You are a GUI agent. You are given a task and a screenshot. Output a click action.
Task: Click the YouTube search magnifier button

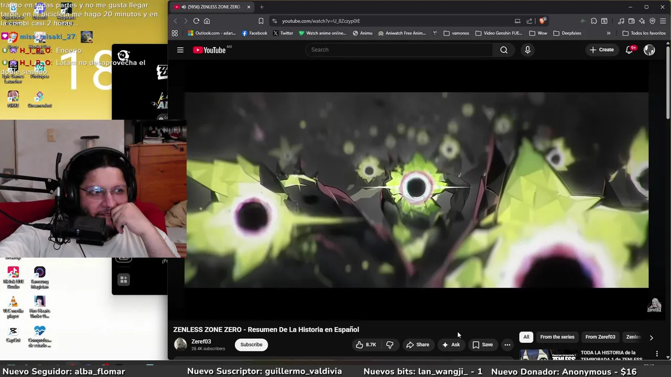504,50
